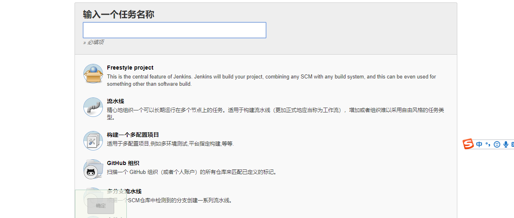Toggle the 中 Chinese/English input mode
Screen dimensions: 514x218
coord(480,144)
